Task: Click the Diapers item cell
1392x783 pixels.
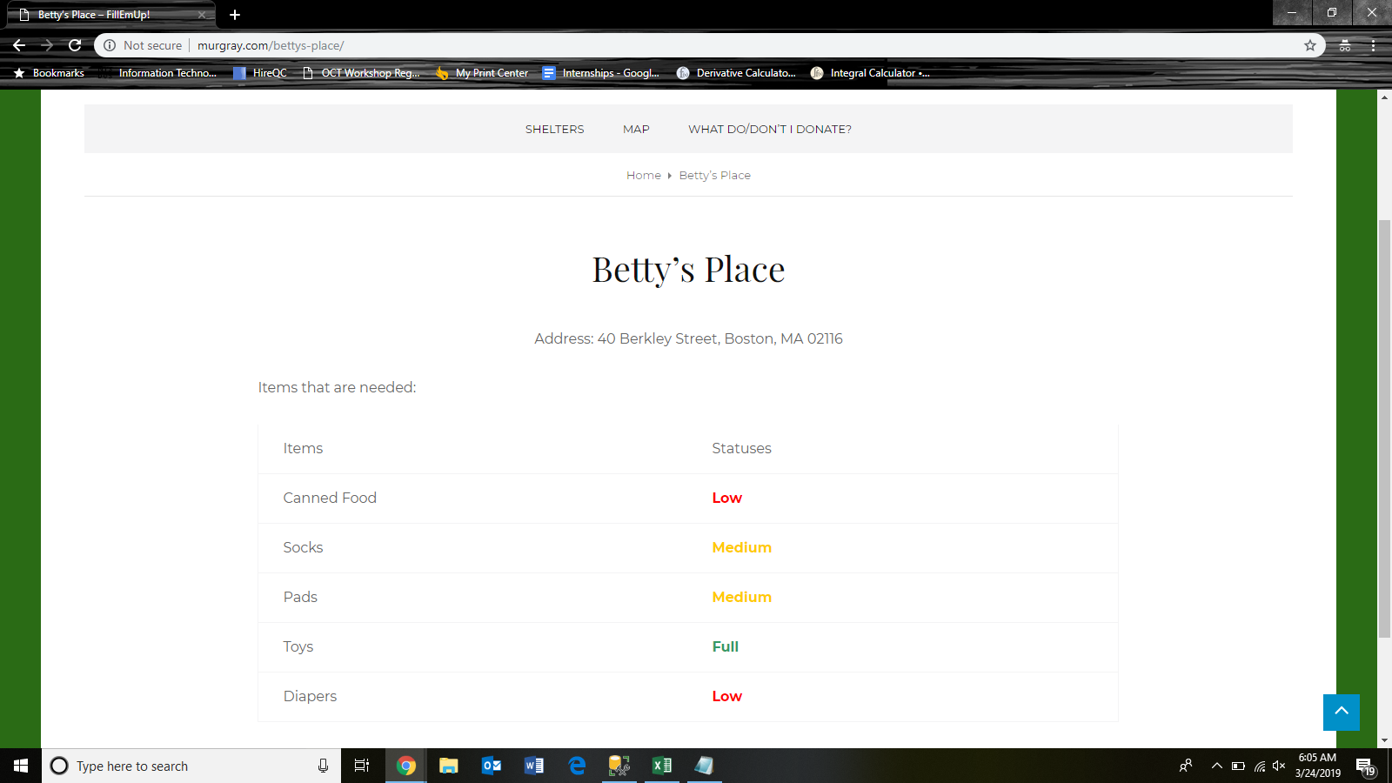Action: [x=310, y=696]
